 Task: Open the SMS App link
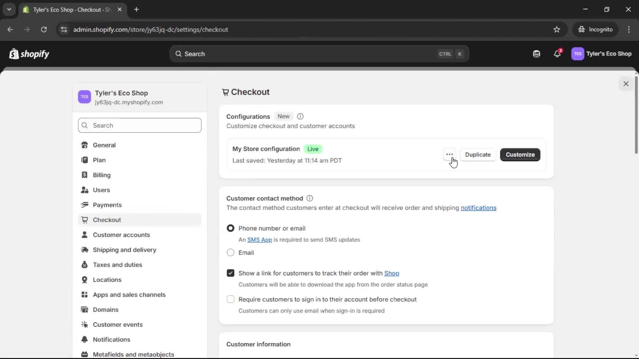point(260,240)
